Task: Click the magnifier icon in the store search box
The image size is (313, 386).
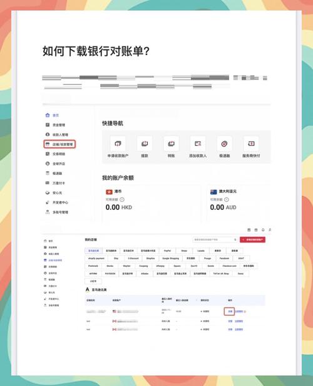Action: 235,239
